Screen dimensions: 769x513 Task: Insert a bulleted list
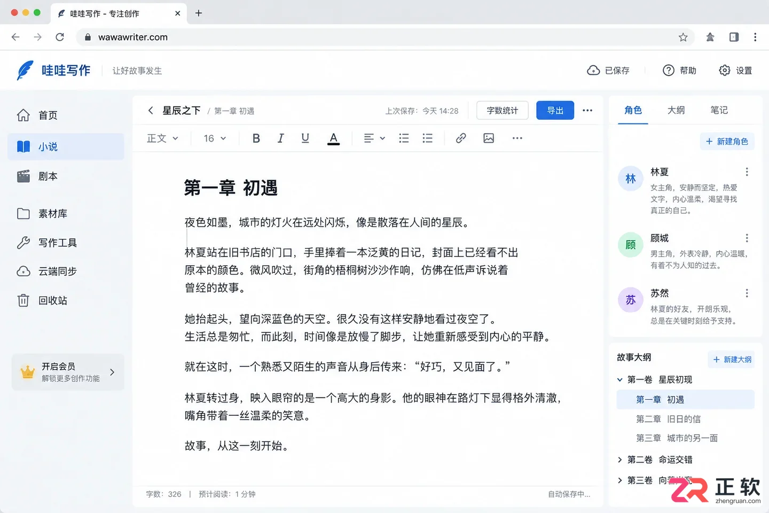click(404, 138)
